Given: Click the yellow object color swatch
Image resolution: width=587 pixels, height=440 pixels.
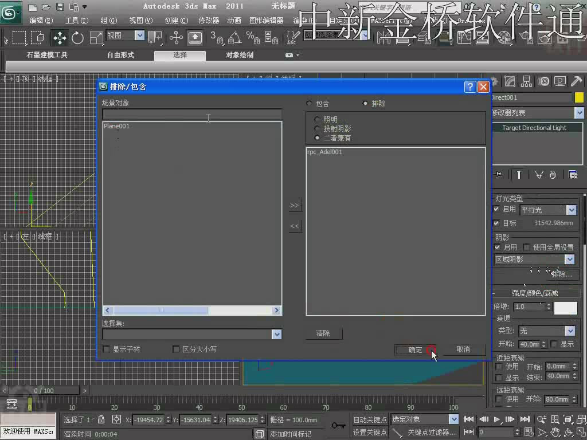Looking at the screenshot, I should (x=579, y=97).
